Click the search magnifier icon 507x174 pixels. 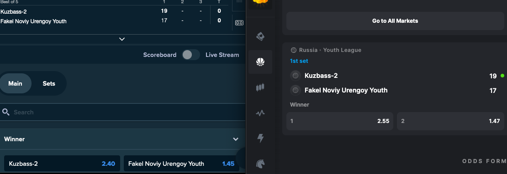(5, 112)
